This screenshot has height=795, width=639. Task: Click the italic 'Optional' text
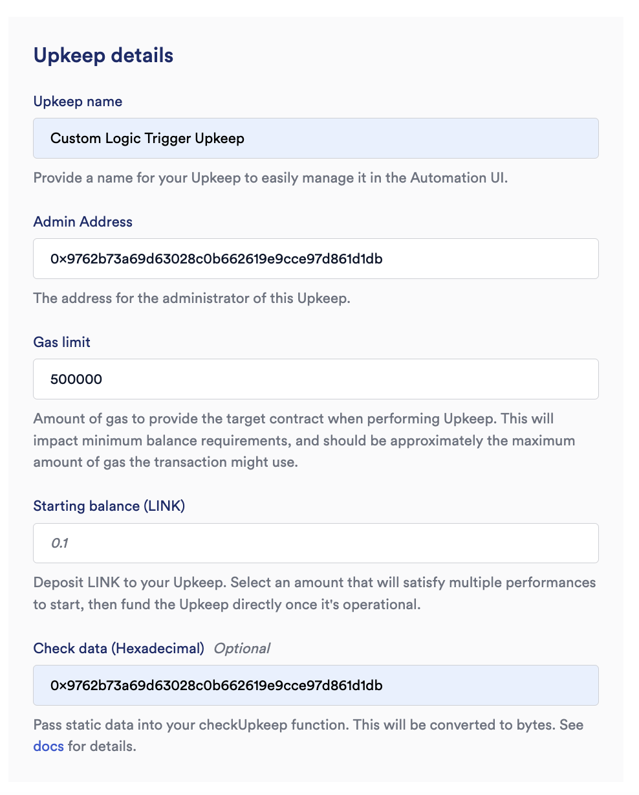click(x=242, y=648)
